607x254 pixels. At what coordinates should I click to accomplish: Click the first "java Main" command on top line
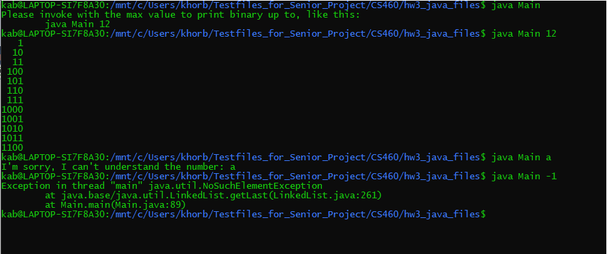[x=515, y=5]
